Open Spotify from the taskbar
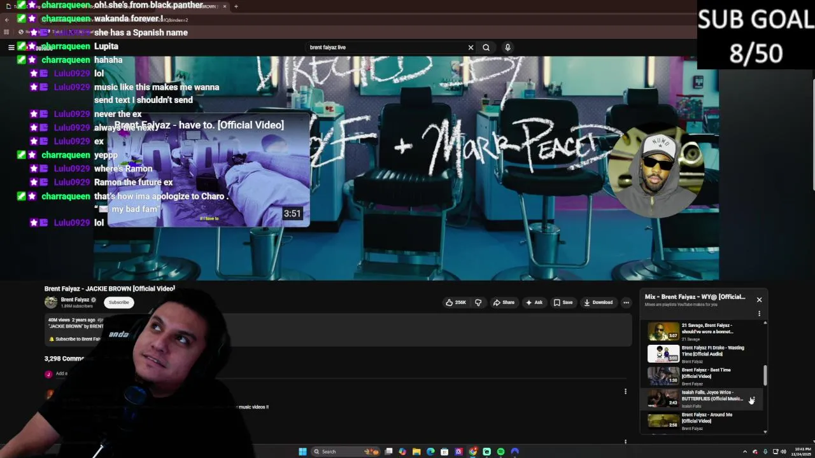The width and height of the screenshot is (815, 458). tap(500, 452)
